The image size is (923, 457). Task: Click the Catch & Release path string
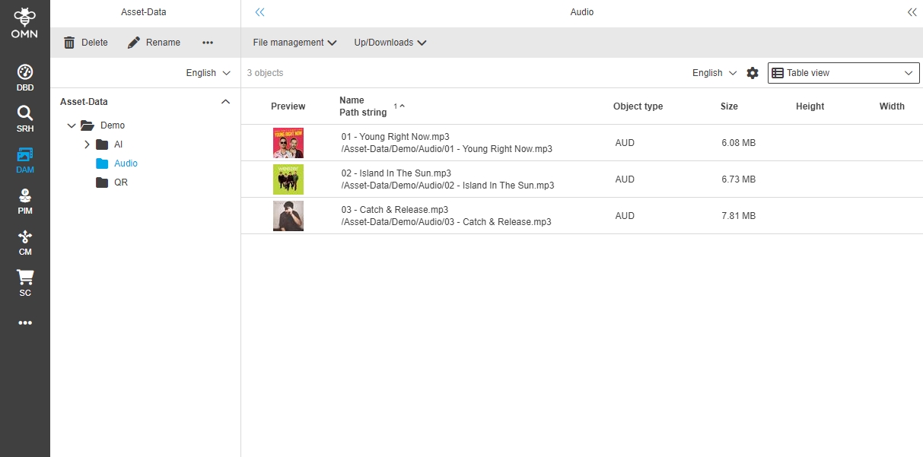[446, 222]
